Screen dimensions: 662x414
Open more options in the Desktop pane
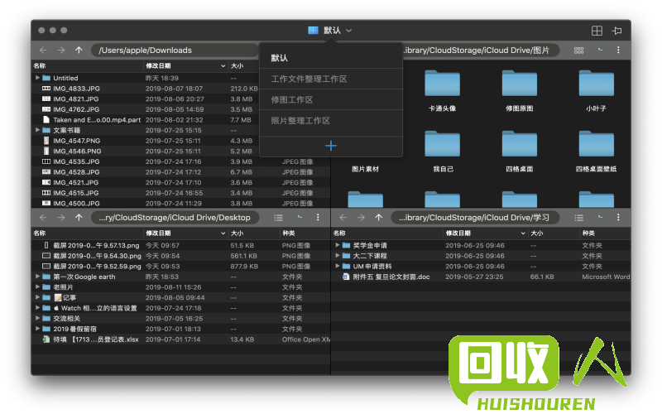click(x=318, y=217)
